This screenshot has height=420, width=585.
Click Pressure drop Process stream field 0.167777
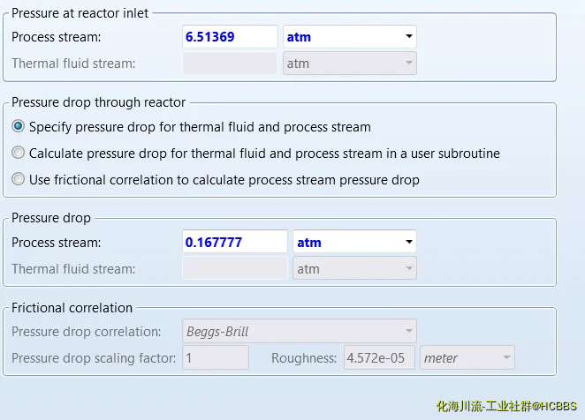click(x=235, y=242)
